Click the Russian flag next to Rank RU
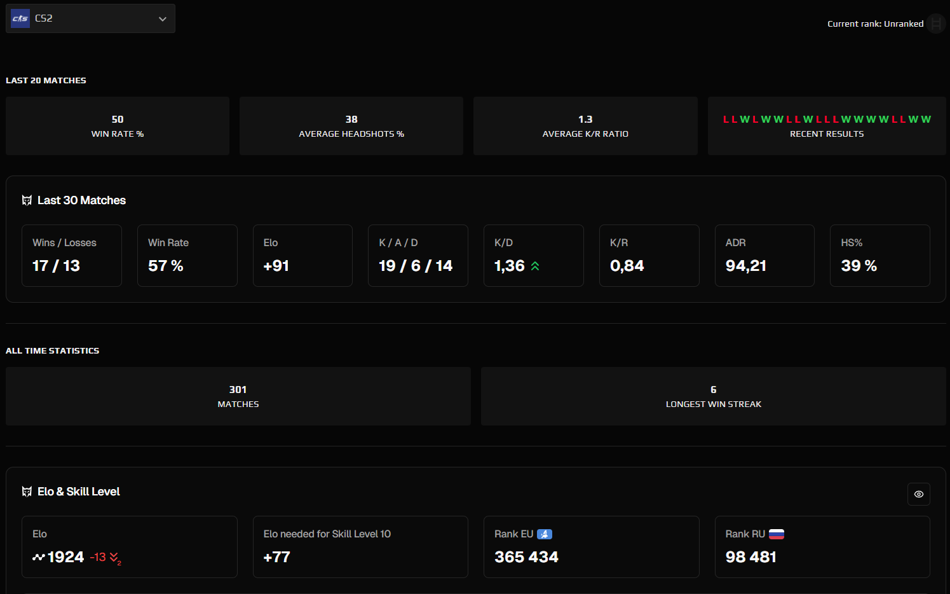The height and width of the screenshot is (594, 950). [777, 534]
